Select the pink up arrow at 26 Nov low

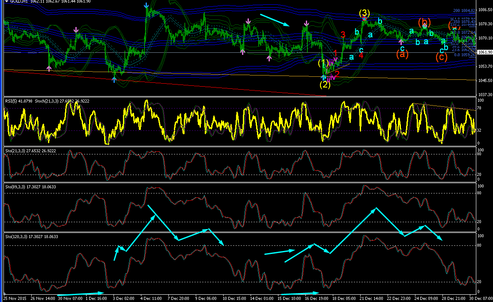(x=49, y=68)
